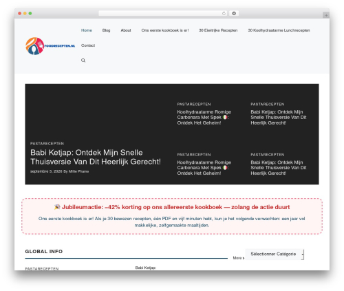Click the 'Ons eerste kookboek is er!' banner paragraph

click(x=172, y=222)
